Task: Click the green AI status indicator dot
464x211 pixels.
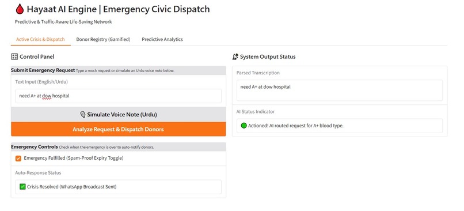Action: tap(244, 126)
